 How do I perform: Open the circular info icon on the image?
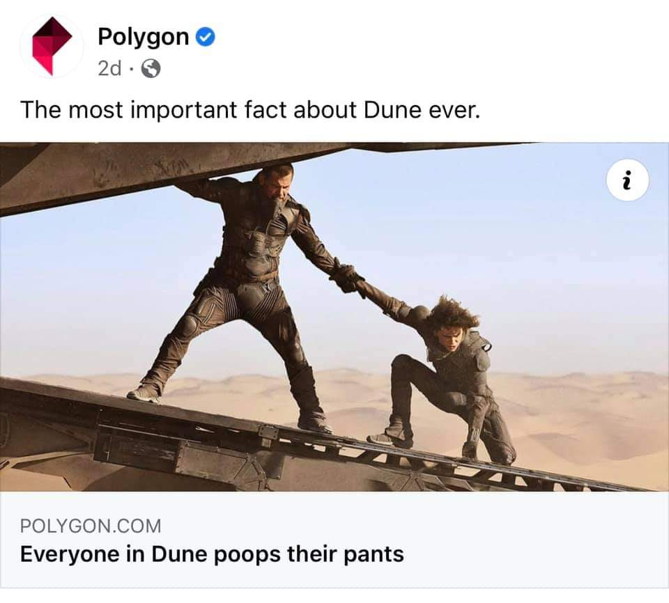[x=627, y=180]
